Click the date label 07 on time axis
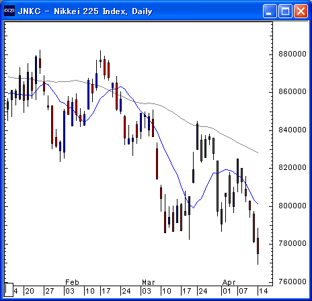Screen dimensions: 312x301 pos(243,291)
